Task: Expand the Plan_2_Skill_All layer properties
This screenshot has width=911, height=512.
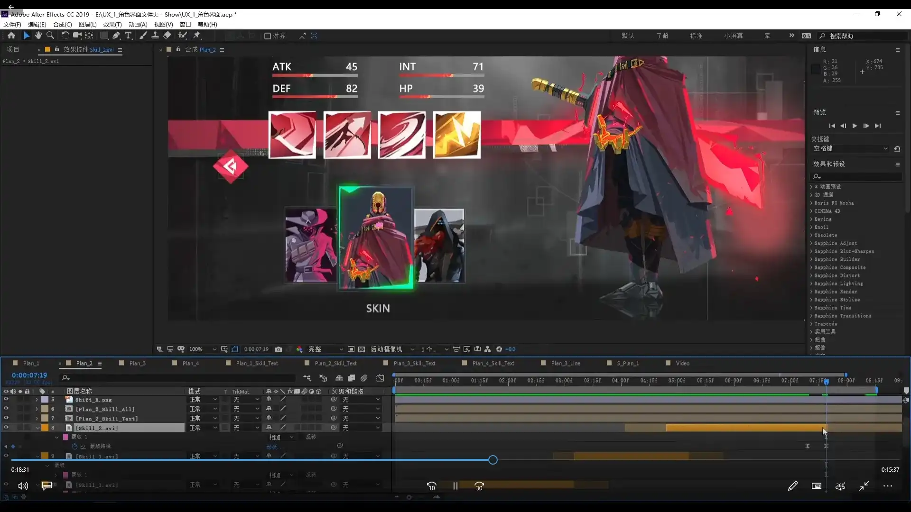Action: (x=37, y=409)
